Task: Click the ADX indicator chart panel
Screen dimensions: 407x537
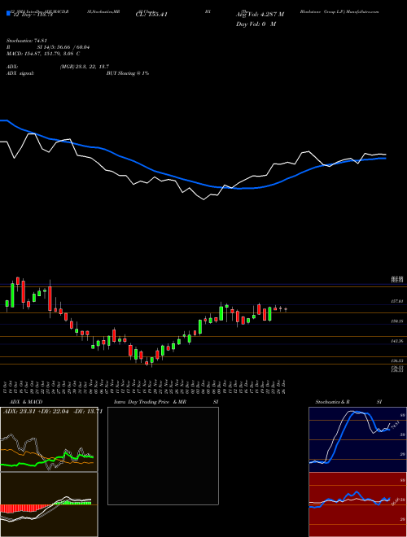Action: (49, 439)
